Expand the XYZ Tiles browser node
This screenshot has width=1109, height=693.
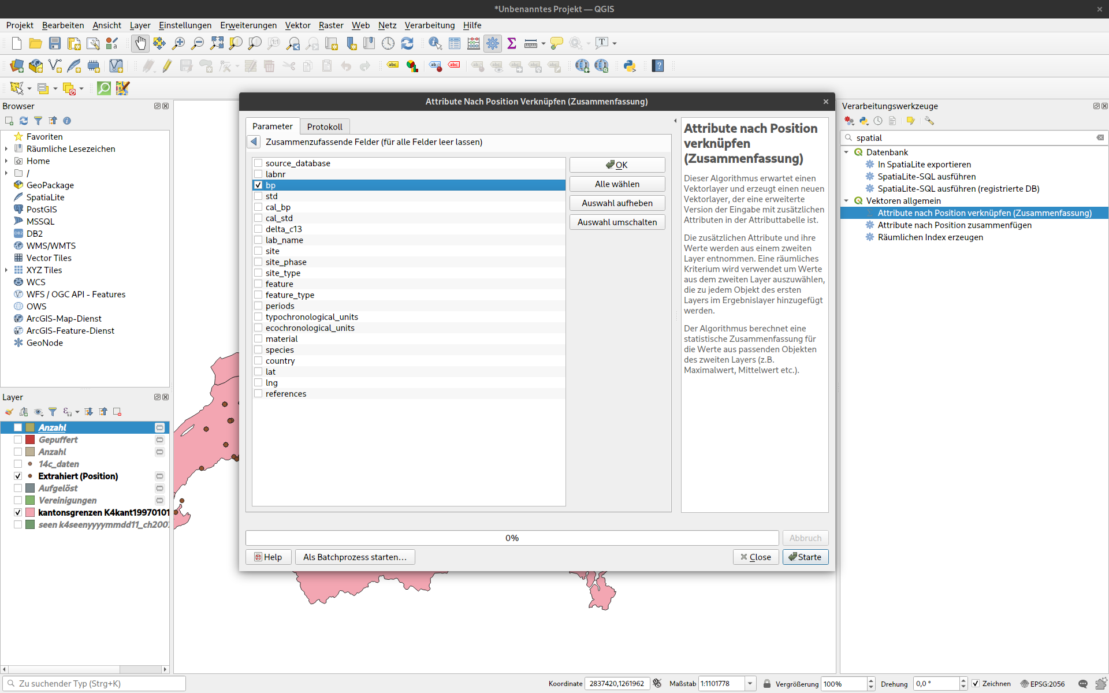point(6,270)
